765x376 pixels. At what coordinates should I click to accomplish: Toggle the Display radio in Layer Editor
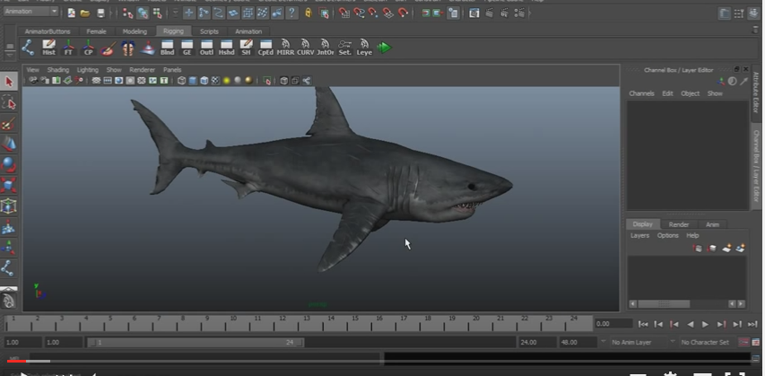click(642, 224)
